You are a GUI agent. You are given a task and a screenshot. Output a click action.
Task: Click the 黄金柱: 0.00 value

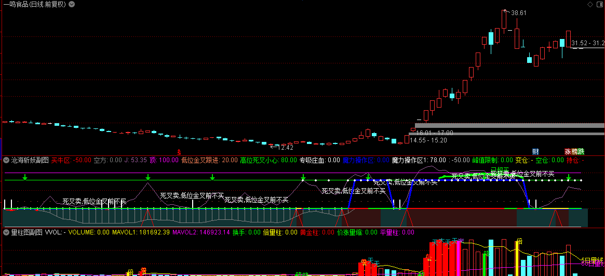(317, 232)
